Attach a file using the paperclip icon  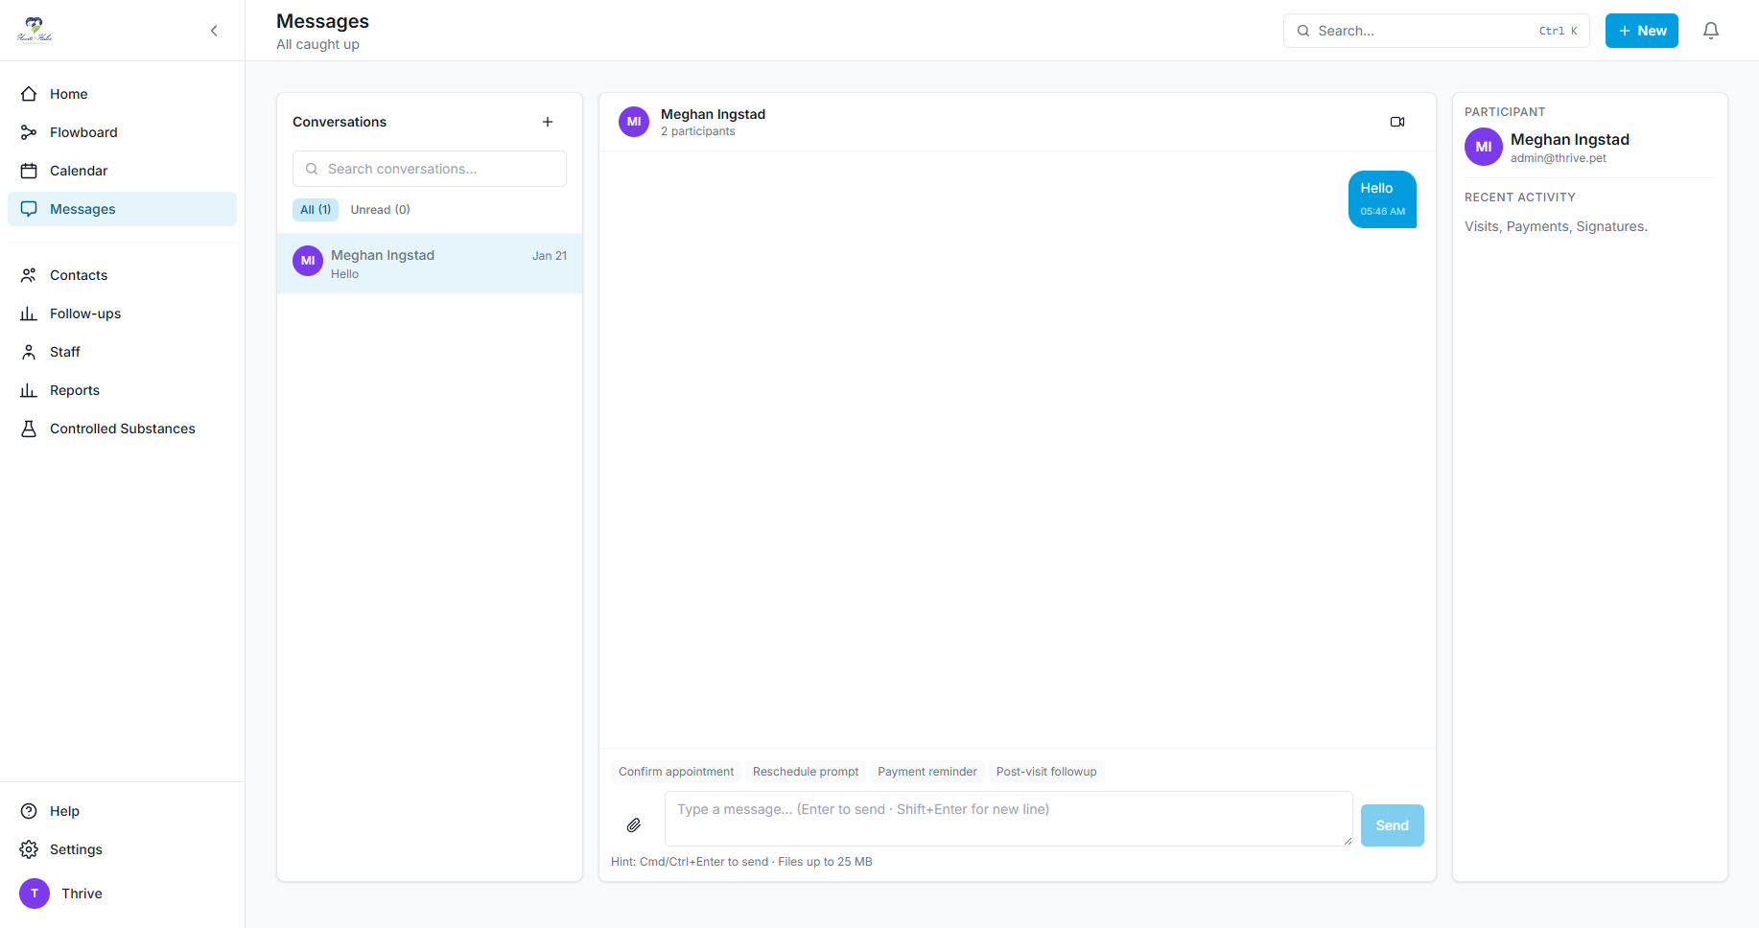(634, 825)
